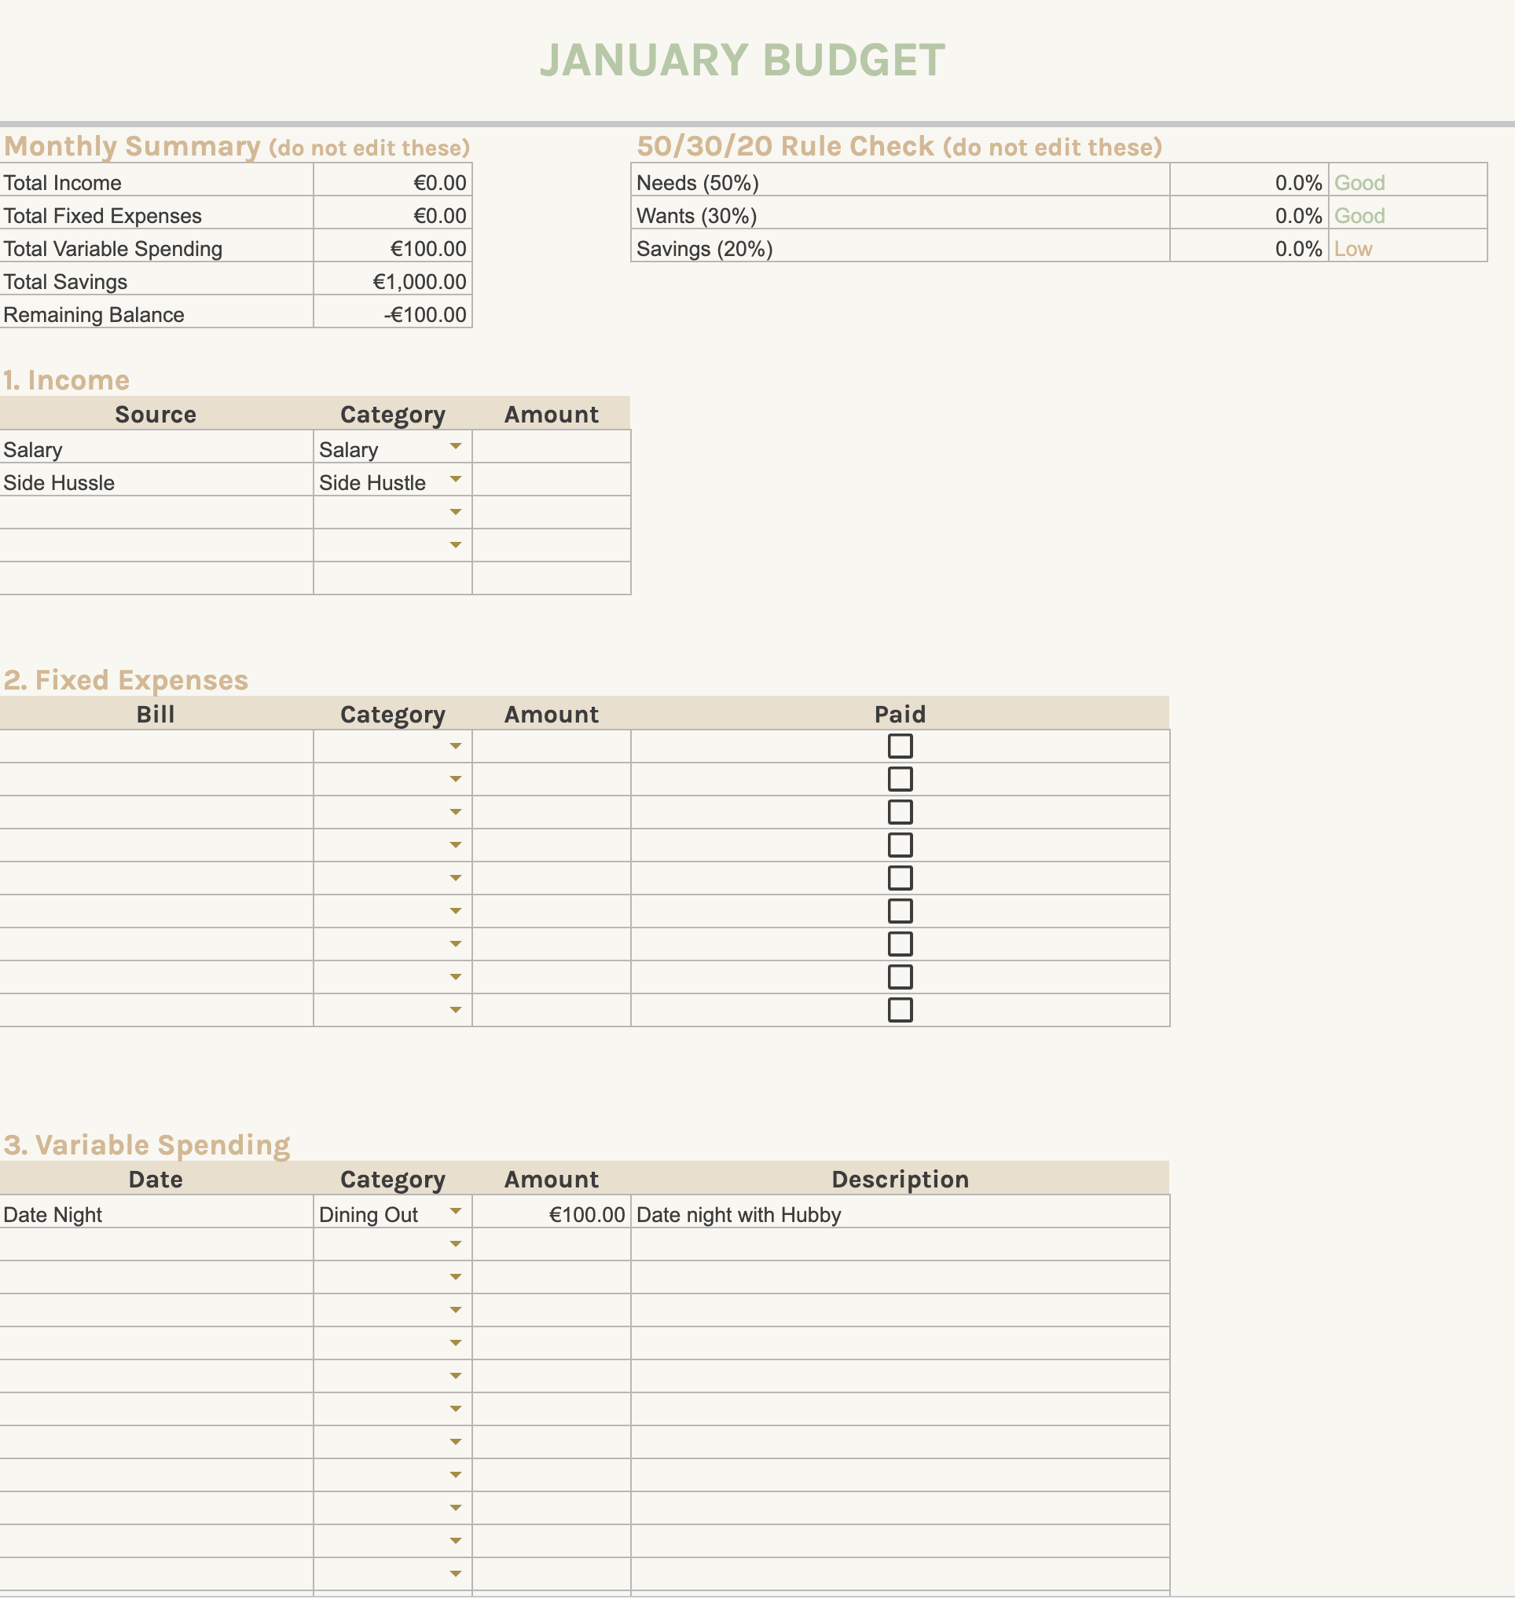Open the Salary row category dropdown
Screen dimensions: 1515x1599
456,446
